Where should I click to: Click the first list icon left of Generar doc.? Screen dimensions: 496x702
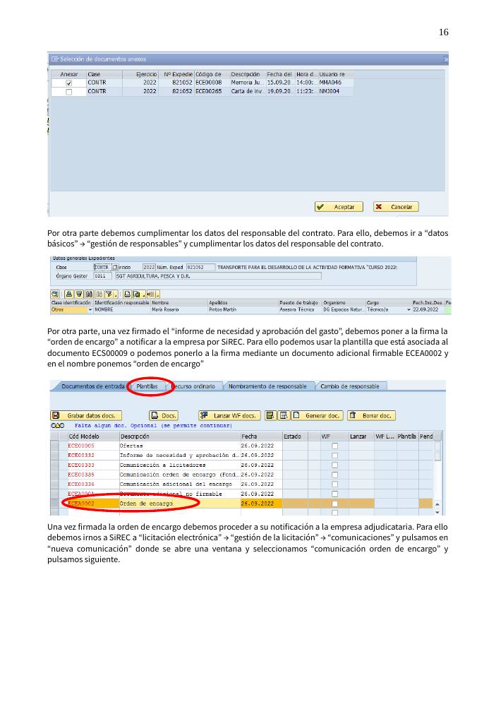[270, 415]
